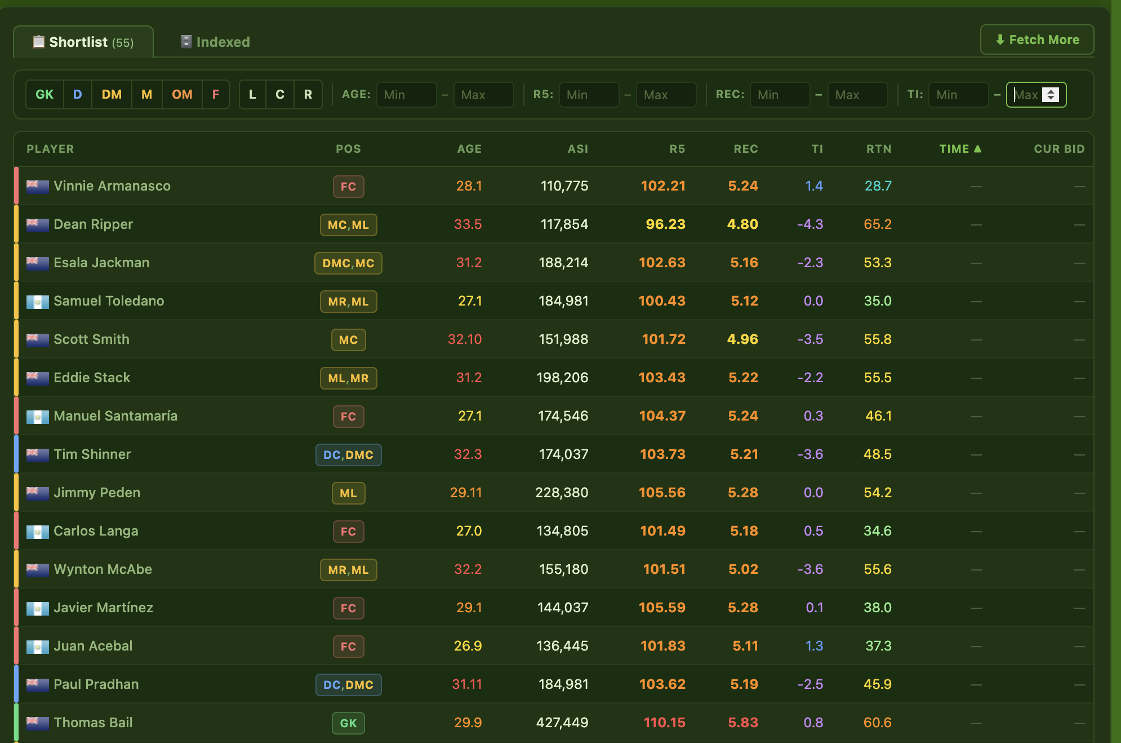Click the Indexed cabinet icon
1121x743 pixels.
click(186, 42)
